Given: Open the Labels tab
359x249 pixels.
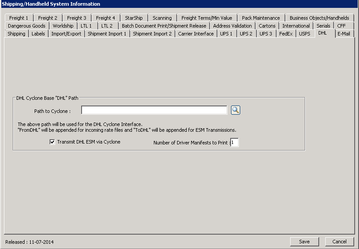Looking at the screenshot, I should [x=38, y=34].
